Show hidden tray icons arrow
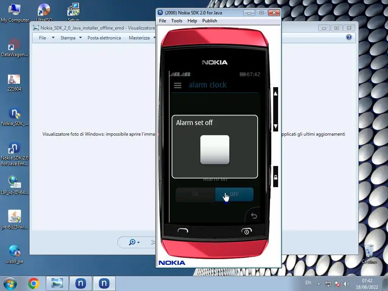 pos(319,284)
